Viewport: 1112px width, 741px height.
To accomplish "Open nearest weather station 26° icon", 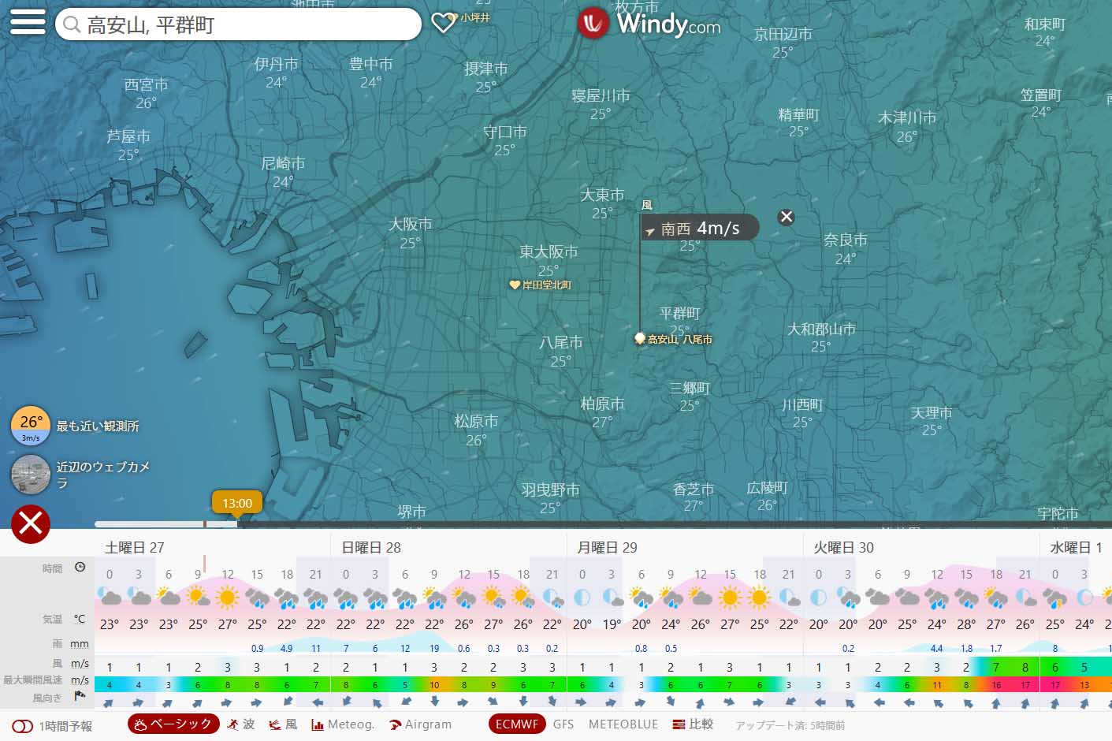I will click(x=31, y=426).
